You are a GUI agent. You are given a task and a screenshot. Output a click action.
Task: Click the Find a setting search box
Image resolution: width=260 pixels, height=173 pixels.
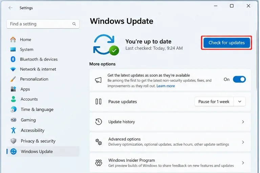43,24
